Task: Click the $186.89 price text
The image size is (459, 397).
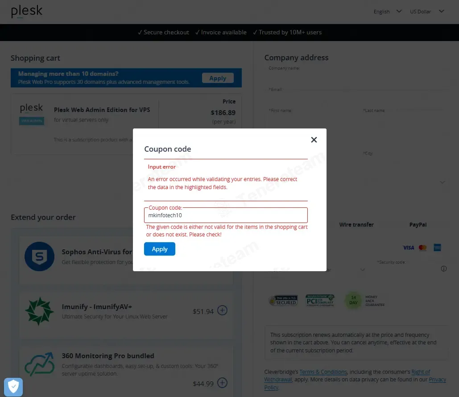Action: pyautogui.click(x=223, y=113)
